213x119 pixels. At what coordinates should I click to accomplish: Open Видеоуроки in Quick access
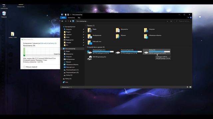70,40
